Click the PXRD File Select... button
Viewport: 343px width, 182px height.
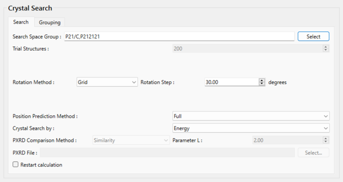313,152
